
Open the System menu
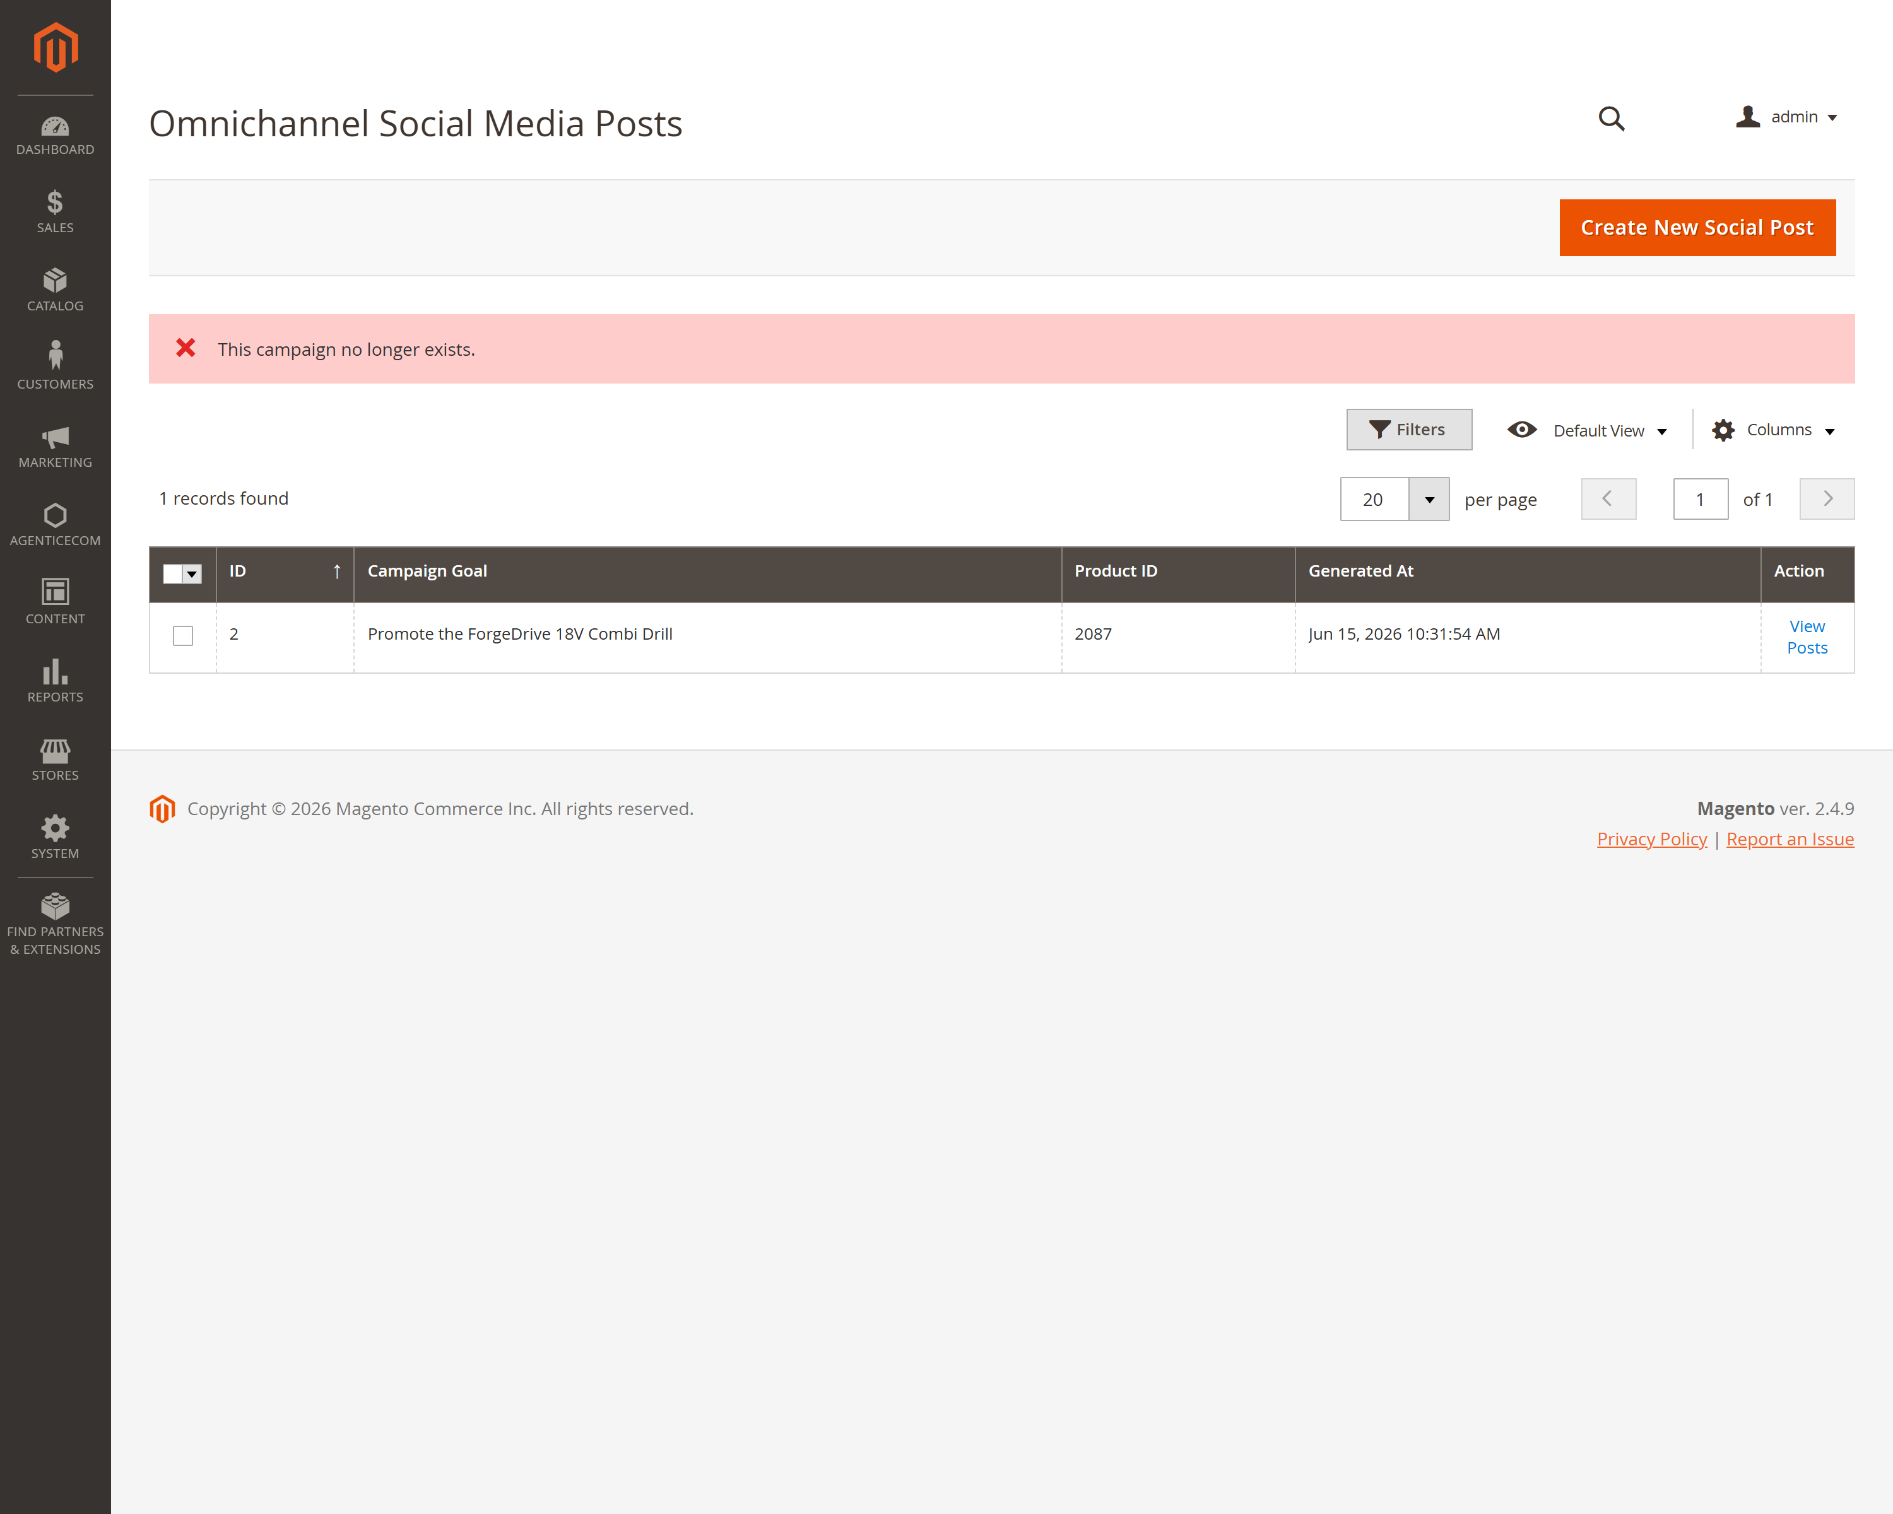56,837
